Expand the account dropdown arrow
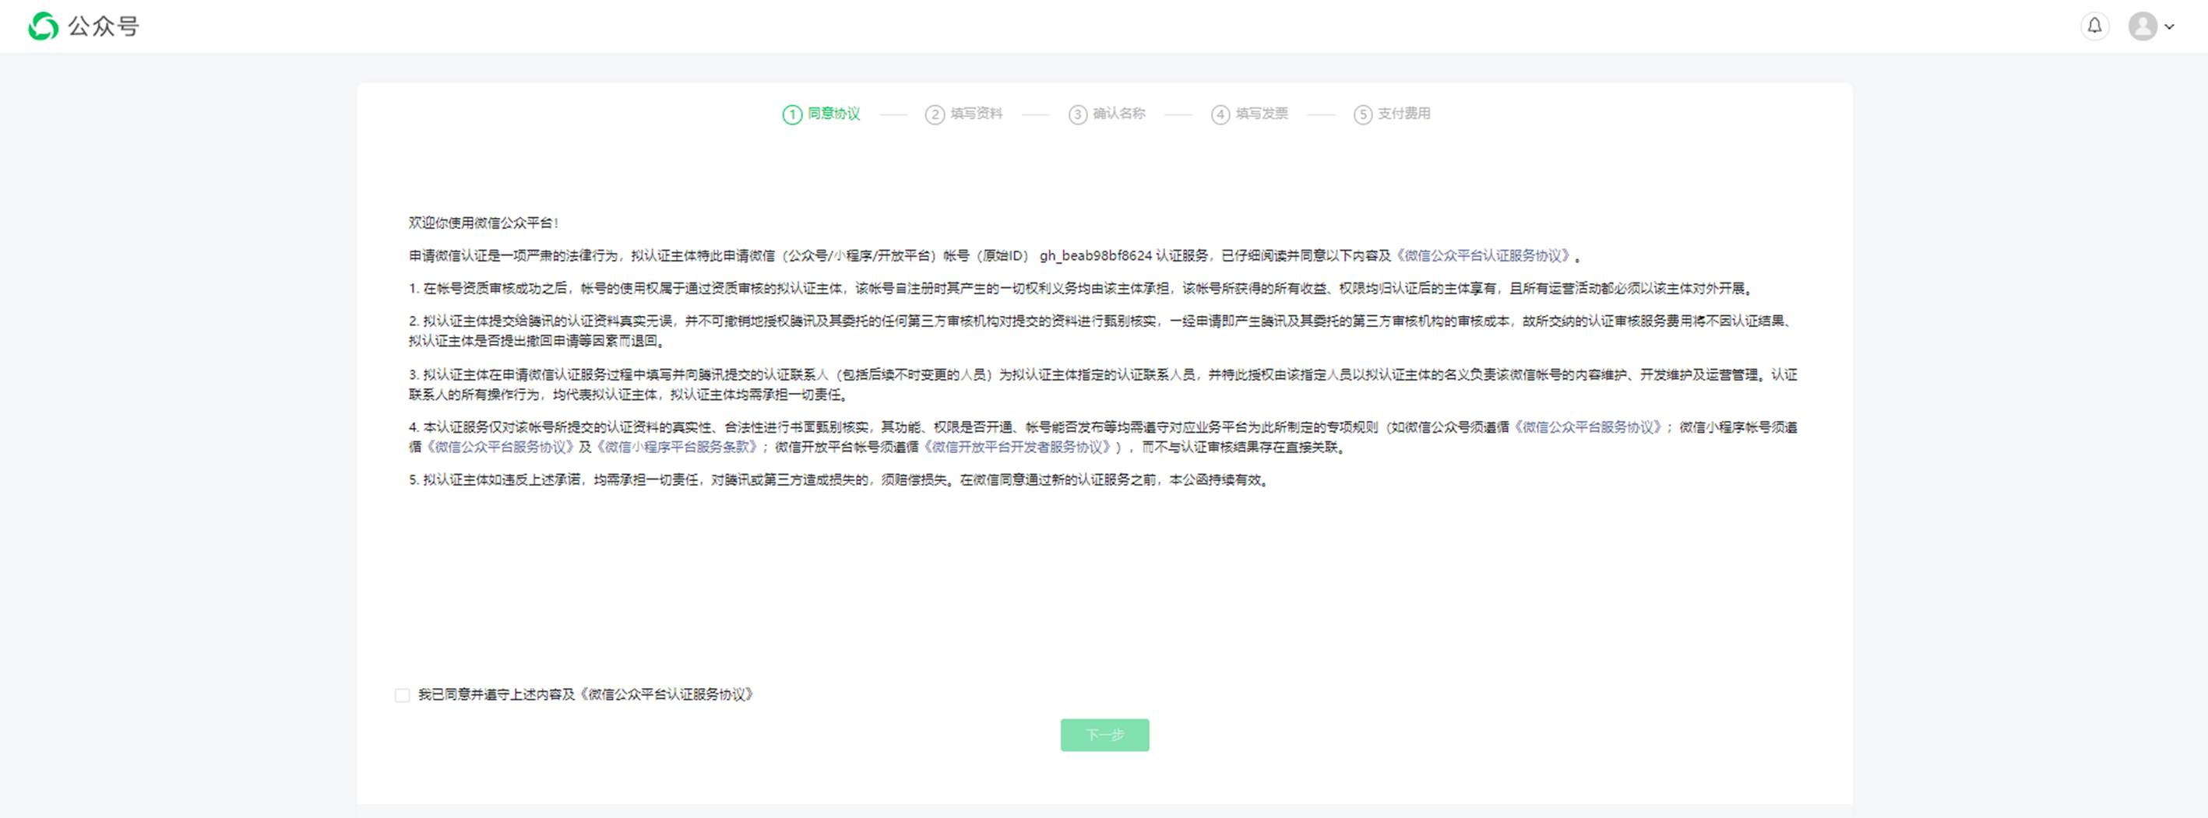Viewport: 2208px width, 818px height. 2169,26
